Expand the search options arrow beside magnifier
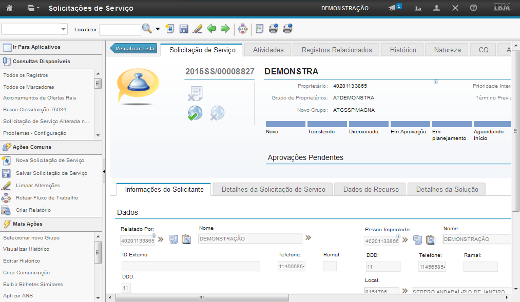The height and width of the screenshot is (302, 520). tap(158, 29)
